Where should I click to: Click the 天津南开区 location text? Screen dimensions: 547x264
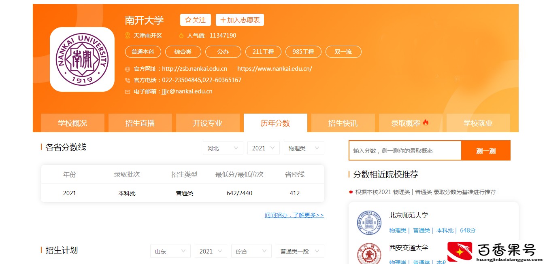(x=148, y=36)
